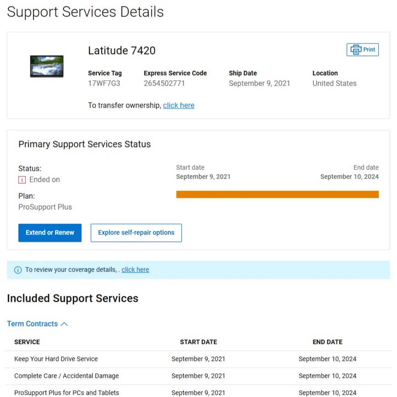Click the Support Services Details page title
This screenshot has width=397, height=397.
[x=85, y=12]
